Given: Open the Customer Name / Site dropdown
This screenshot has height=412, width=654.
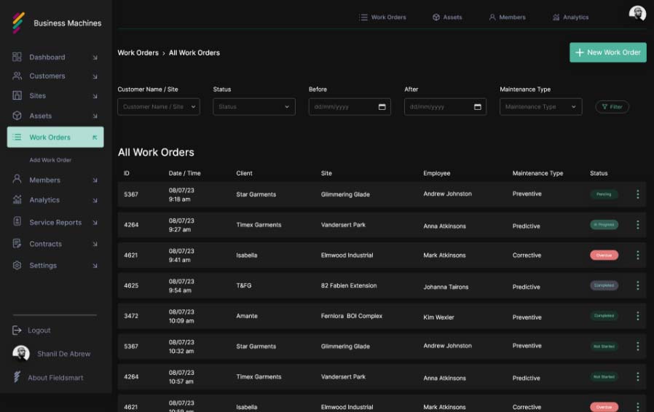Looking at the screenshot, I should 159,107.
